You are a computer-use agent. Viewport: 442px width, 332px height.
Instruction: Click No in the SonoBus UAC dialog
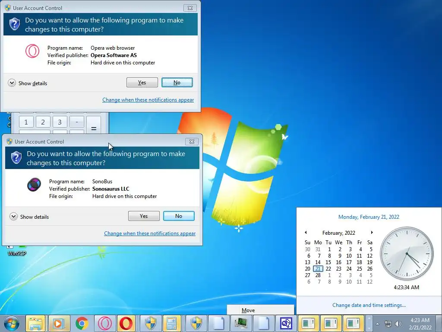tap(179, 216)
